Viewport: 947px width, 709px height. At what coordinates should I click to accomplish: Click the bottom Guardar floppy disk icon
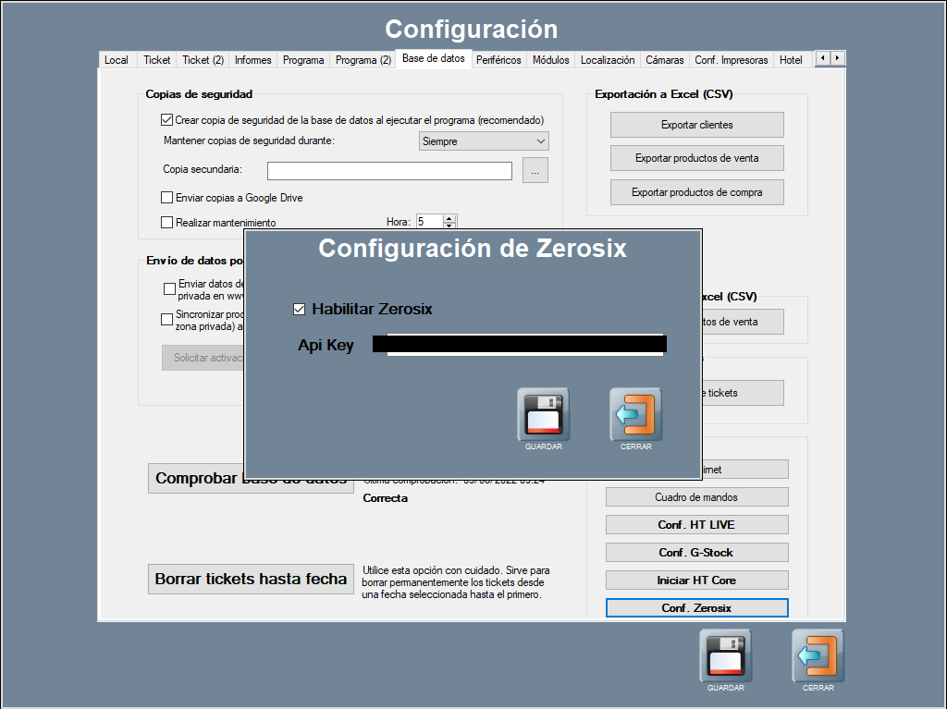(725, 655)
